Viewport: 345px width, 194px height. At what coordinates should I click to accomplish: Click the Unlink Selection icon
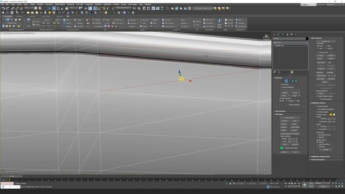(17, 9)
